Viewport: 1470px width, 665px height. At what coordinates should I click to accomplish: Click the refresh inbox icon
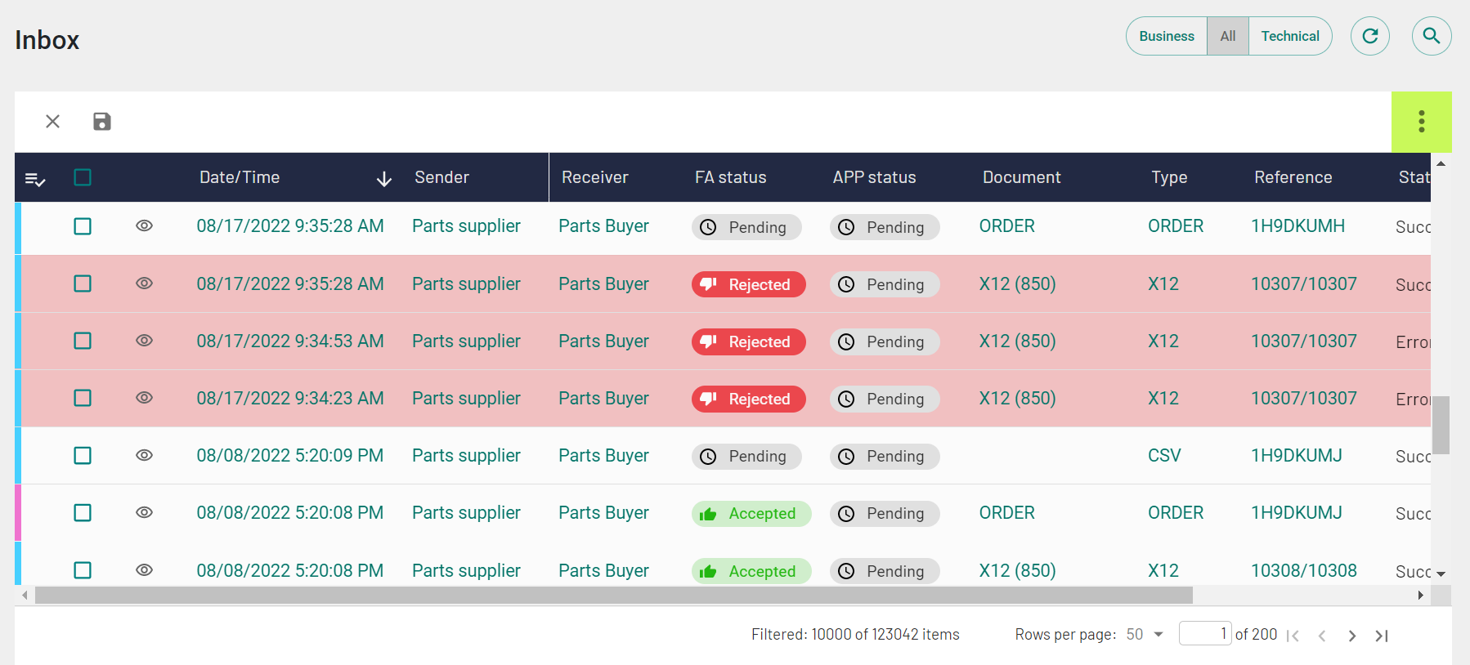click(1370, 36)
